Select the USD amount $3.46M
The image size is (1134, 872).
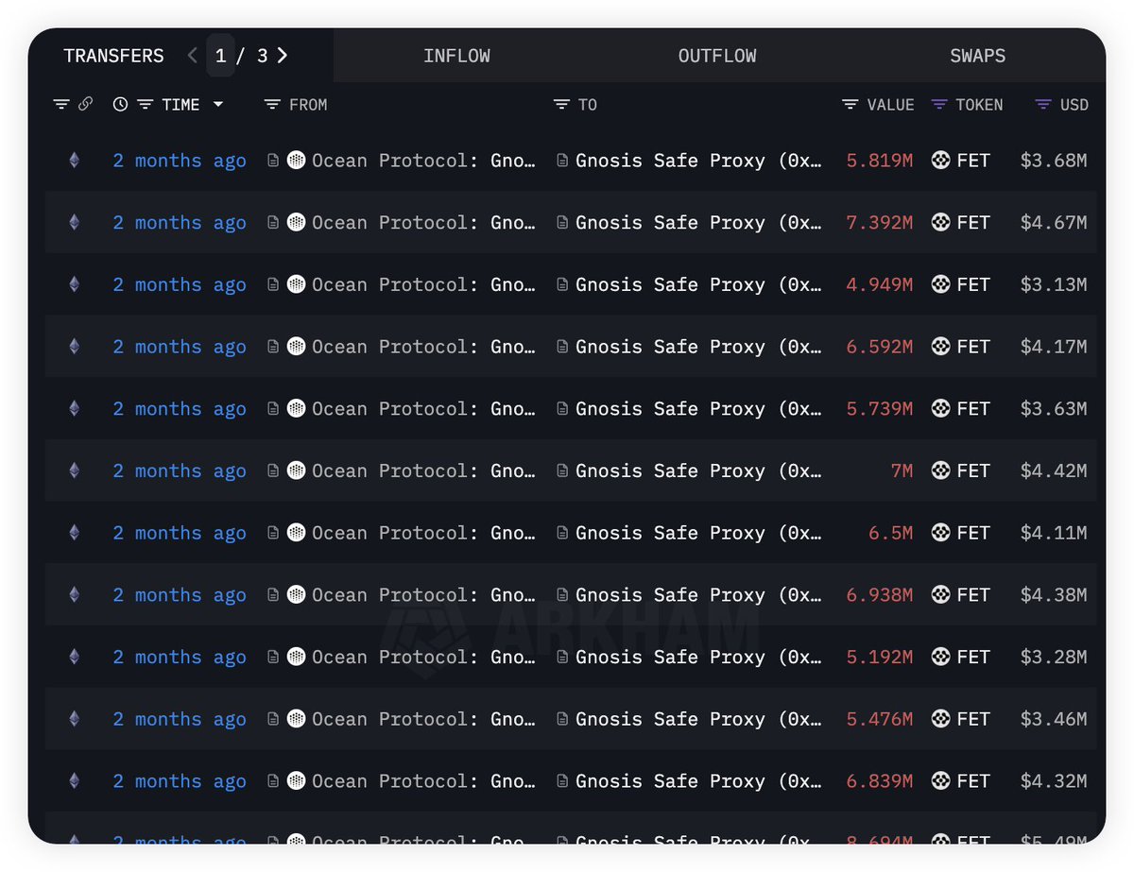click(x=1054, y=719)
